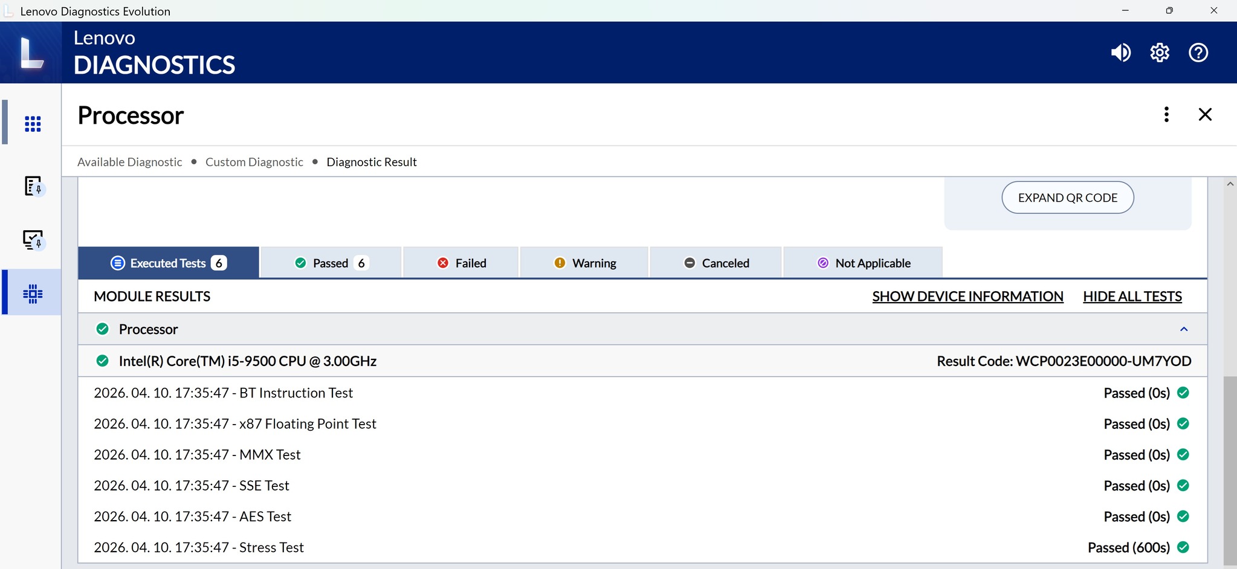
Task: Click the pass icon for MMX Test
Action: coord(1183,454)
